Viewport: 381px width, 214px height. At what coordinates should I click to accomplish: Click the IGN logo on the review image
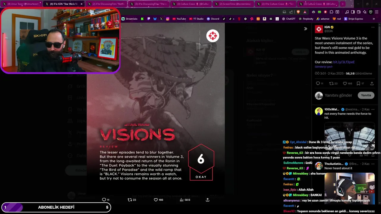click(213, 36)
